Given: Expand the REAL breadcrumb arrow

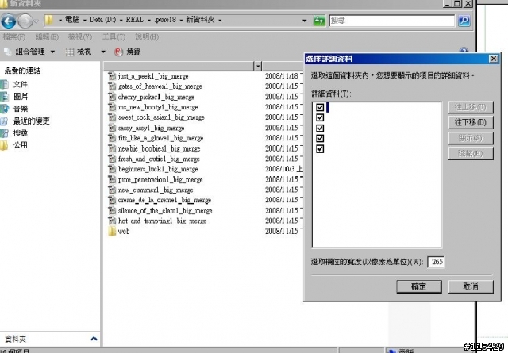Looking at the screenshot, I should pos(149,21).
